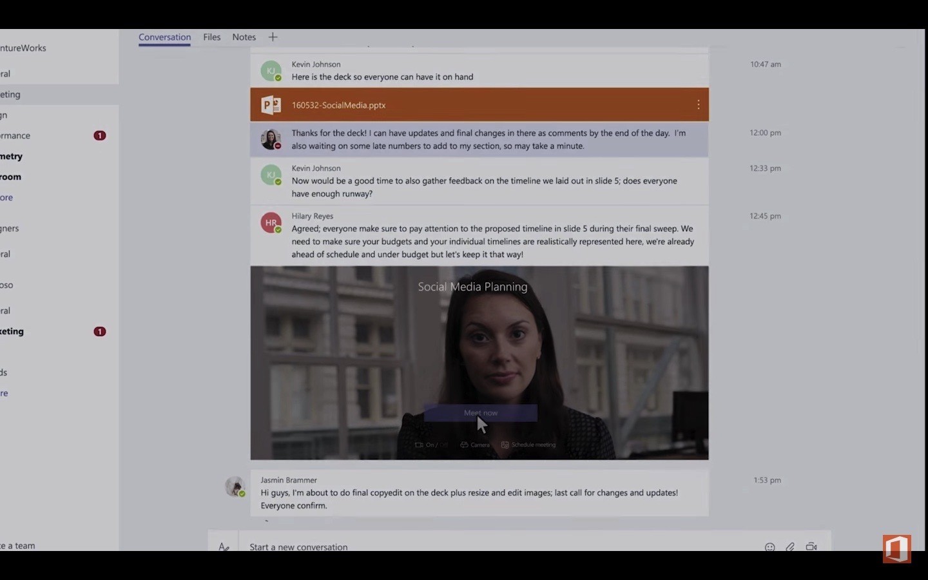Image resolution: width=928 pixels, height=580 pixels.
Task: Click the video meeting icon in compose bar
Action: tap(811, 546)
